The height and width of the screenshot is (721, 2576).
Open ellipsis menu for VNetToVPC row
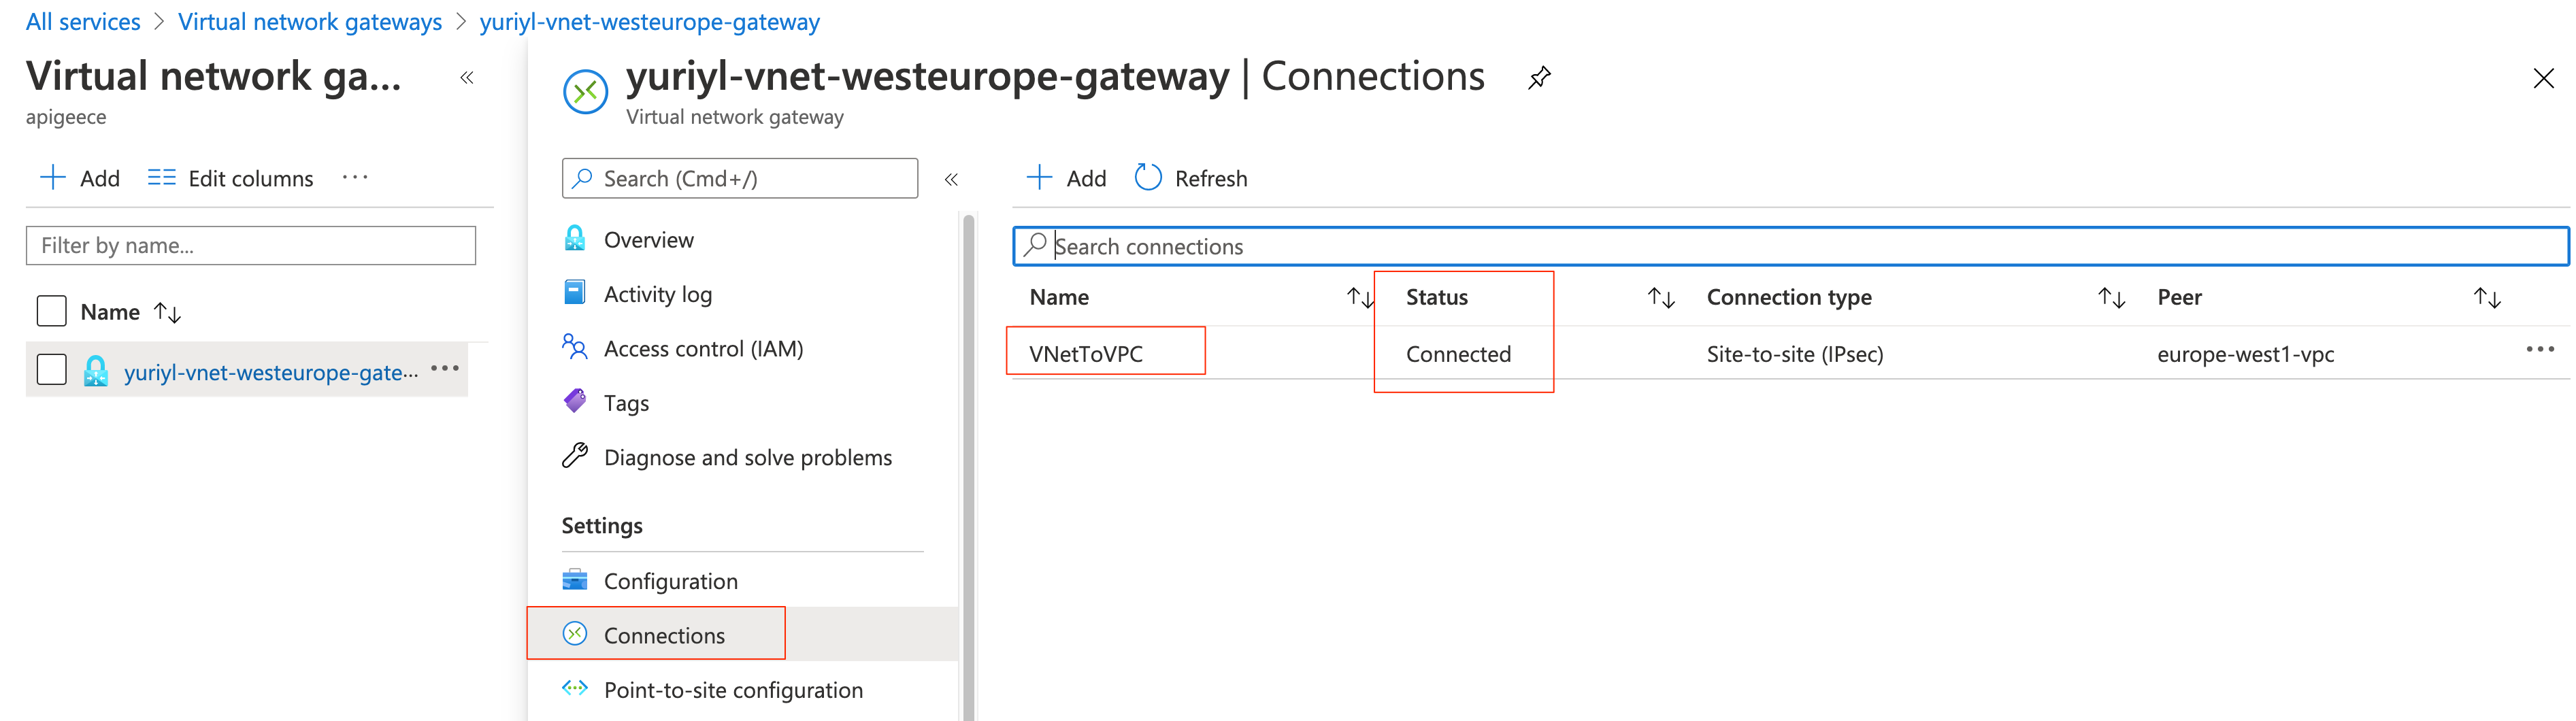pyautogui.click(x=2540, y=349)
